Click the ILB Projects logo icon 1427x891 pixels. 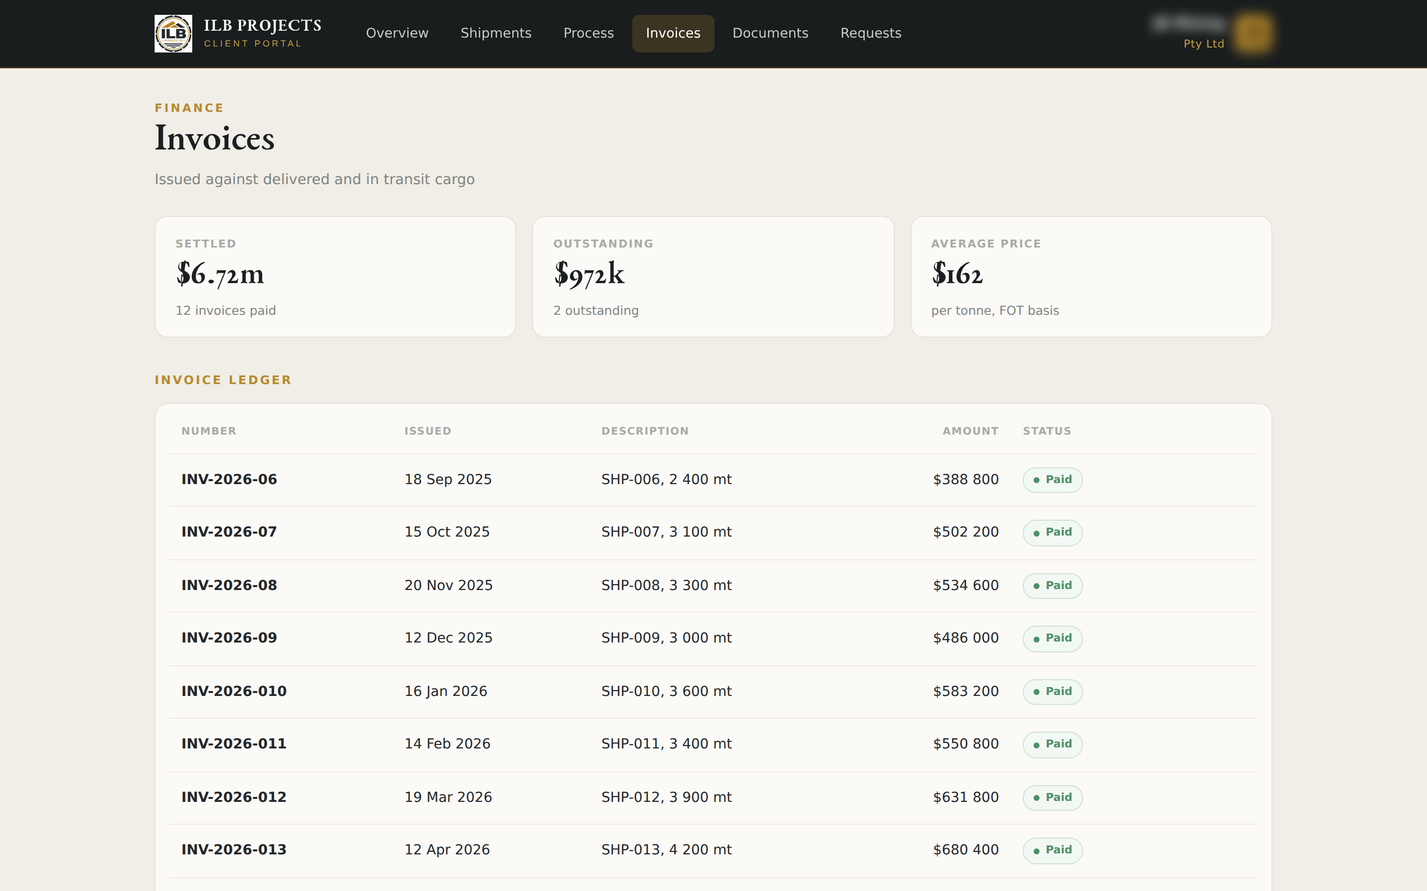click(x=173, y=34)
